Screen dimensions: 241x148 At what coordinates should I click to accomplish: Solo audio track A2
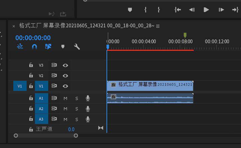click(x=77, y=109)
